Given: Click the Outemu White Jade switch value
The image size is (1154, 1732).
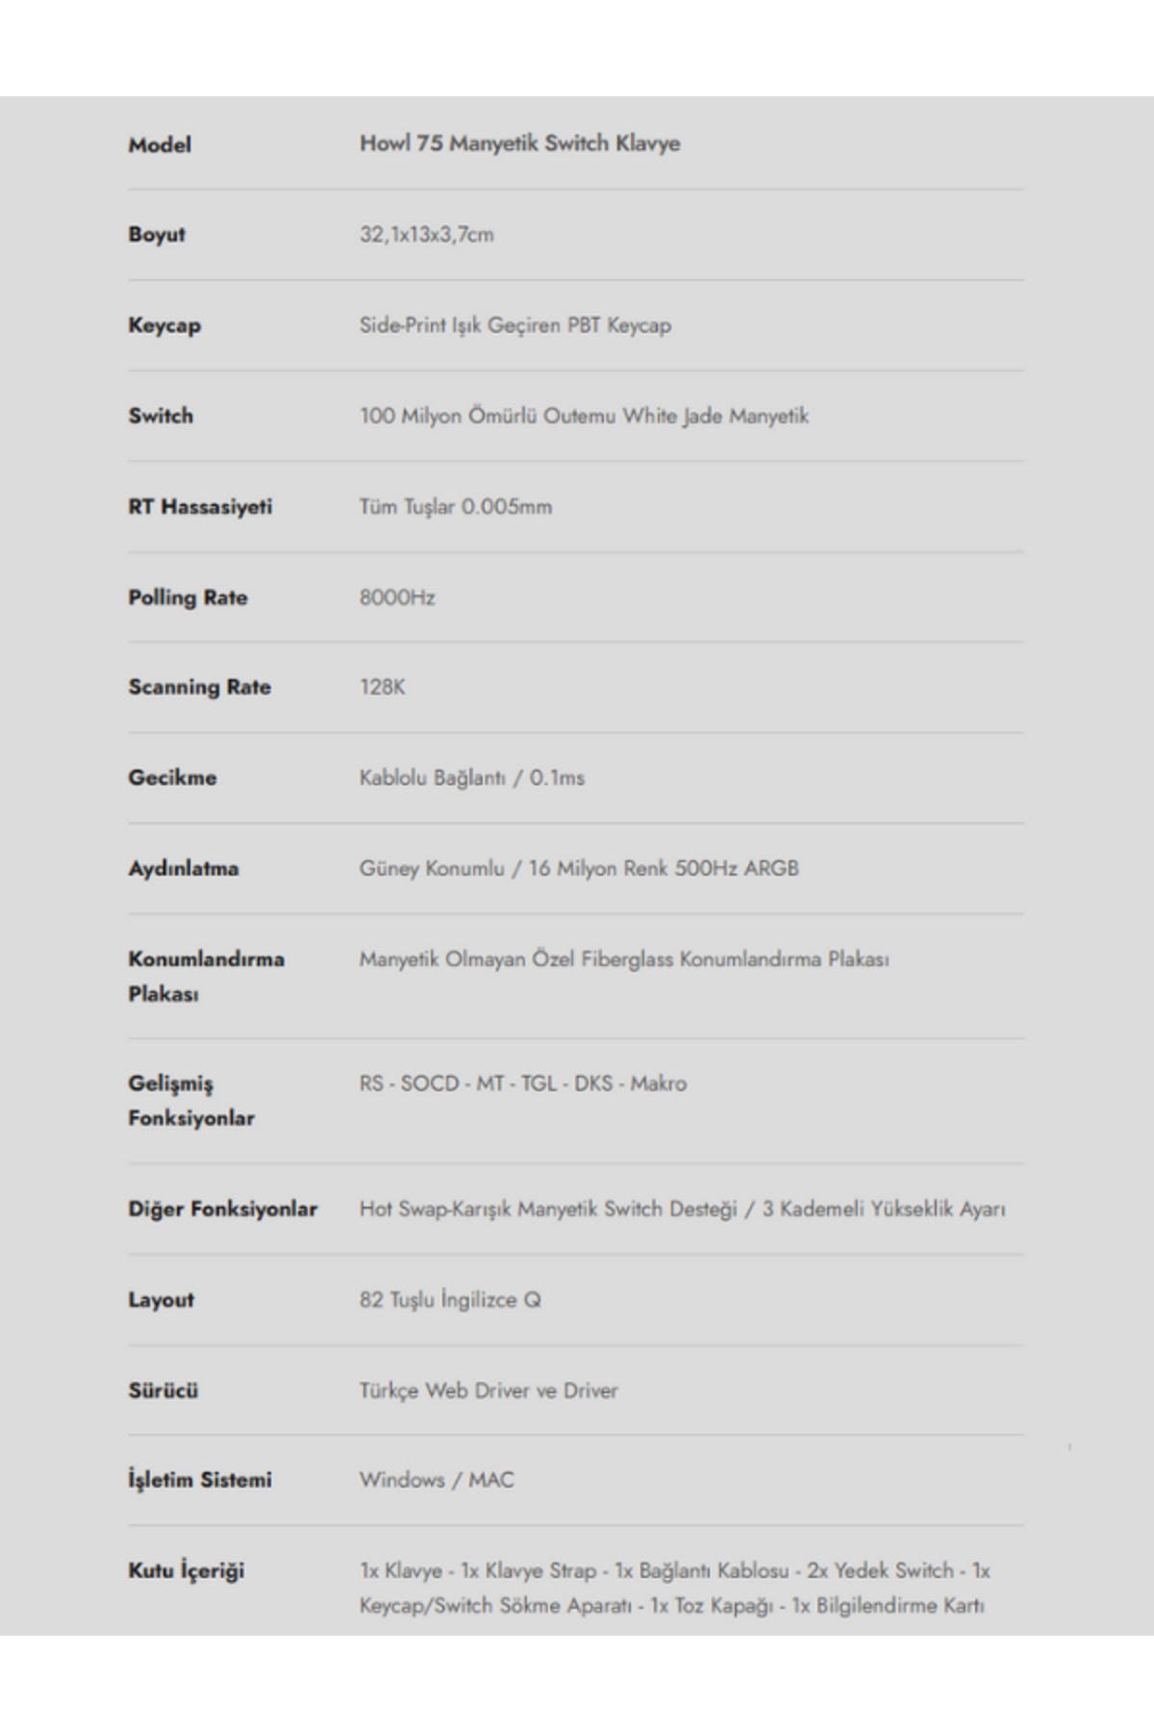Looking at the screenshot, I should 584,416.
